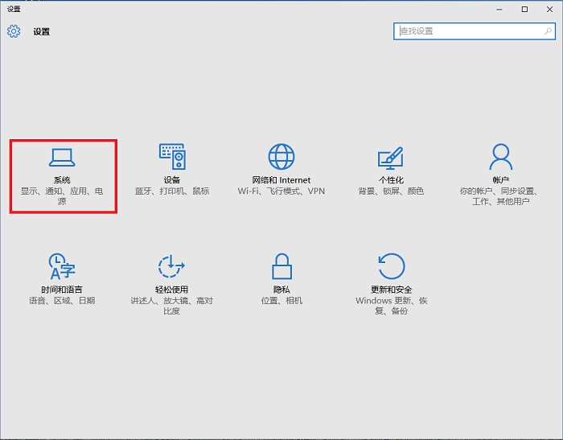Click the settings gear icon in the header
Viewport: 563px width, 440px height.
14,31
